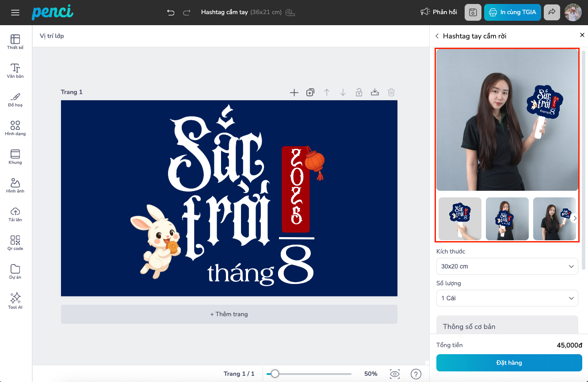
Task: Expand the Kích thước 30x20 cm dropdown
Action: coord(507,266)
